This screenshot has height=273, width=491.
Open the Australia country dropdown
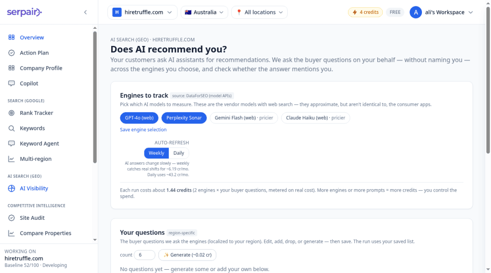coord(204,12)
